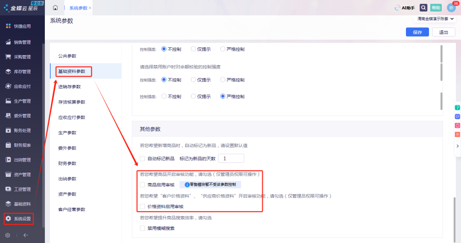Select 严格控制 under 禁用账户余额校验 row

pyautogui.click(x=222, y=80)
